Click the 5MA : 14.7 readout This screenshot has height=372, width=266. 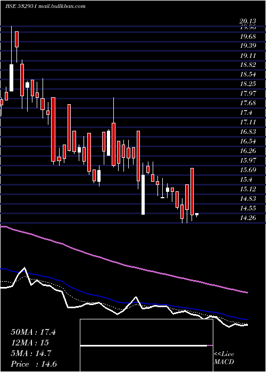point(31,353)
